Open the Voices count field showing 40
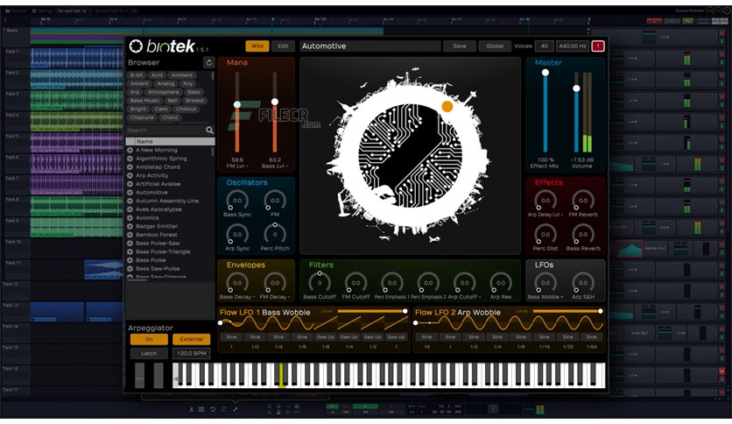The image size is (732, 424). (545, 46)
